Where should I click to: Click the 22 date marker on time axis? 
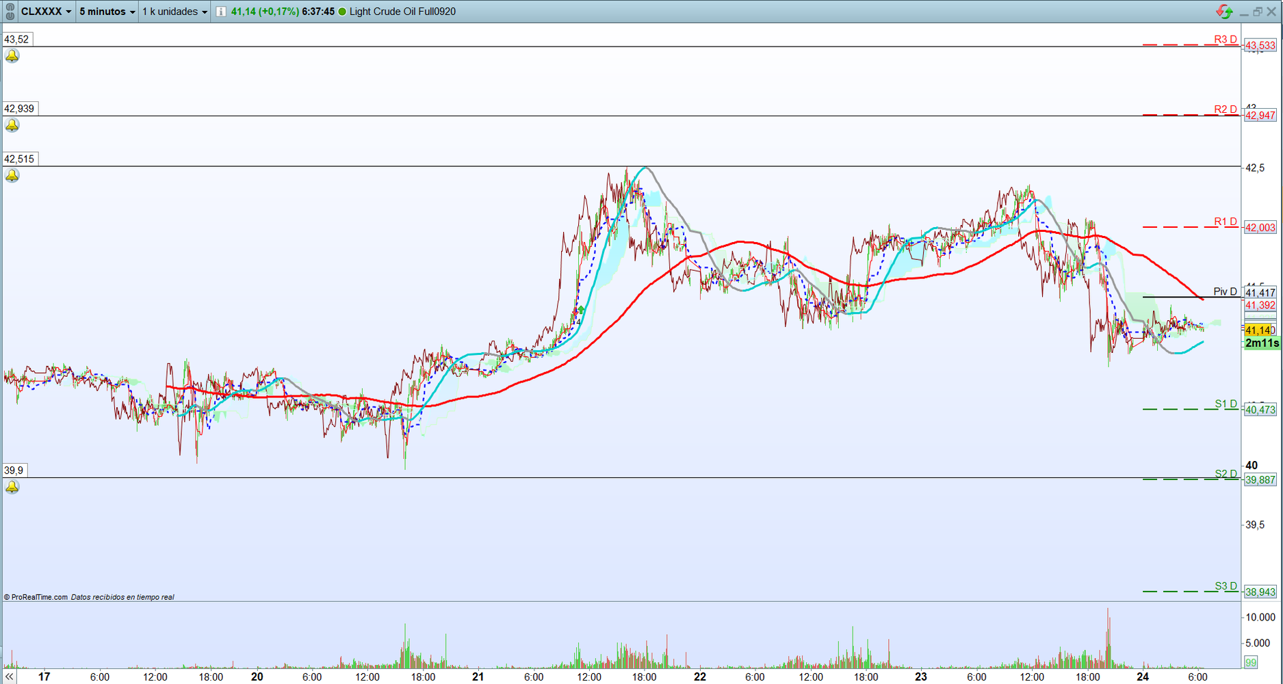699,676
